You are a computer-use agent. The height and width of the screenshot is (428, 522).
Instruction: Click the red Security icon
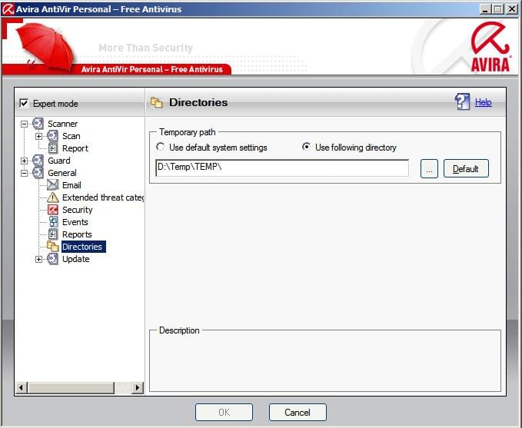(52, 210)
